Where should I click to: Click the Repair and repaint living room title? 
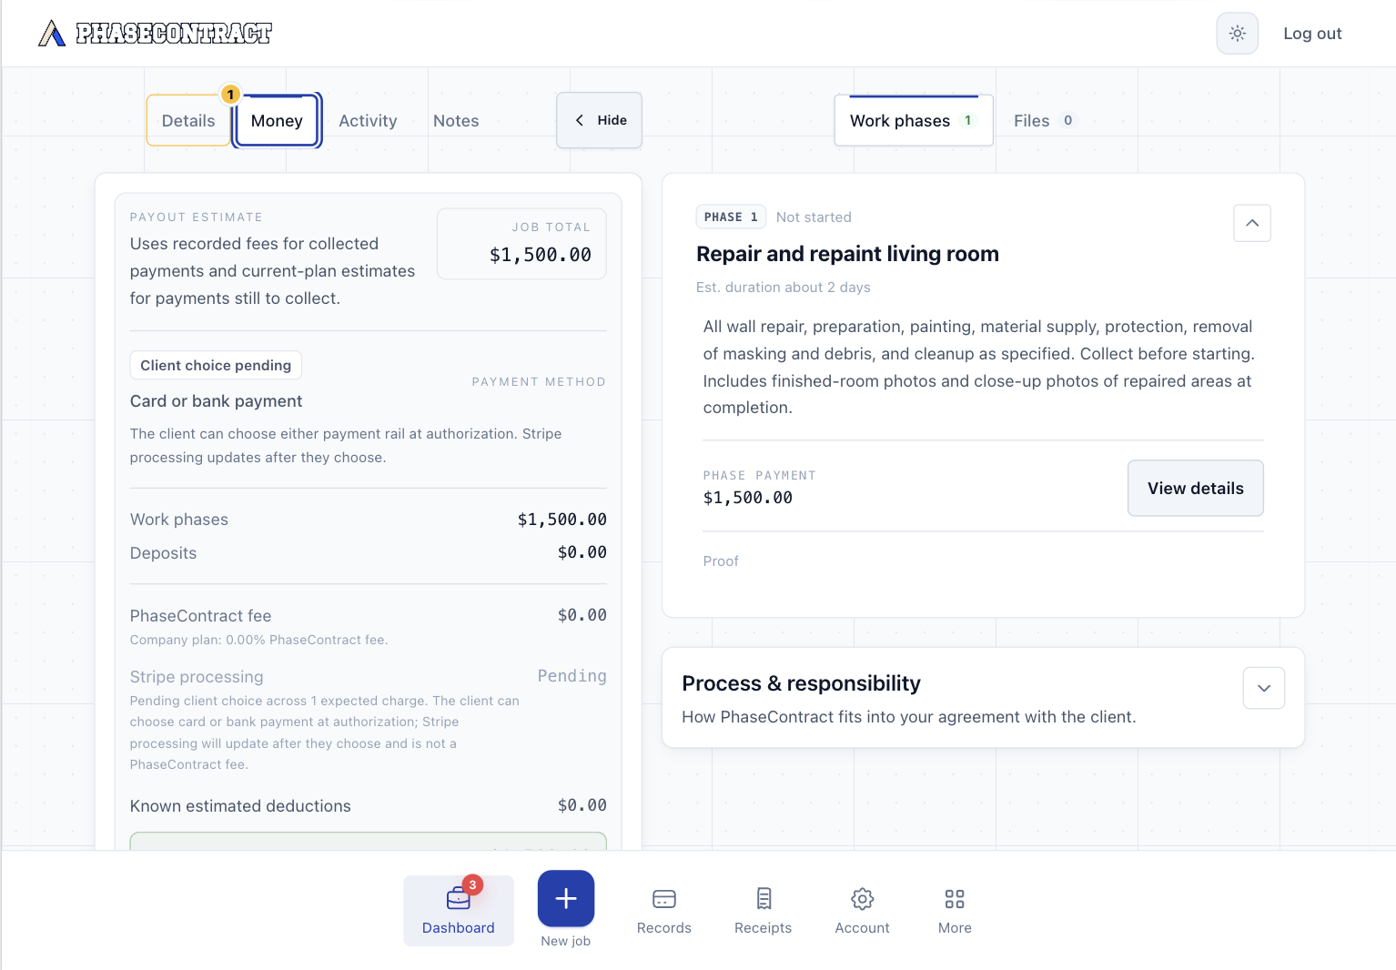pyautogui.click(x=847, y=254)
